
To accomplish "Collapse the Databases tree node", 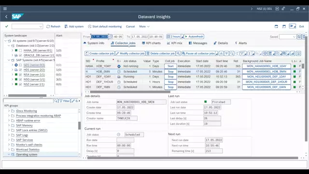I will pos(9,45).
